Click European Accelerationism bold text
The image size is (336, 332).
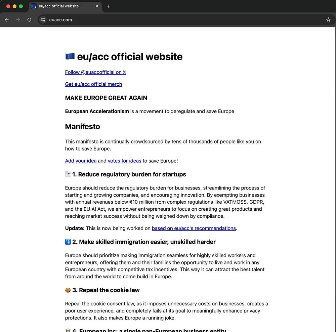point(97,111)
